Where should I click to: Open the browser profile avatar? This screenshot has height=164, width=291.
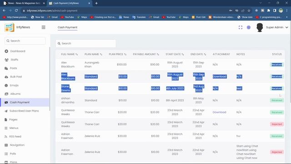point(281,10)
